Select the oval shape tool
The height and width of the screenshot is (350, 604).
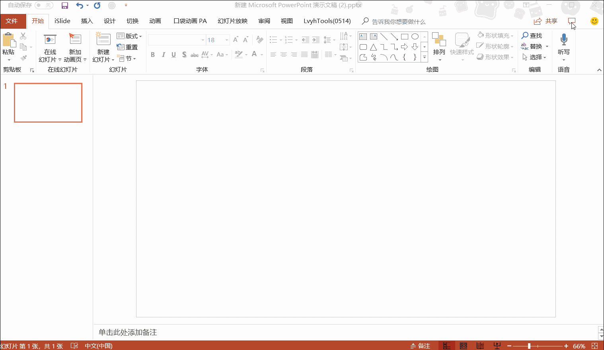(x=415, y=36)
